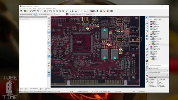Open the Inspect menu
This screenshot has width=178, height=100.
tap(39, 9)
